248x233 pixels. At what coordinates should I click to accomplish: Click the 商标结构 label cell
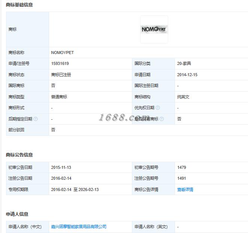pos(153,97)
